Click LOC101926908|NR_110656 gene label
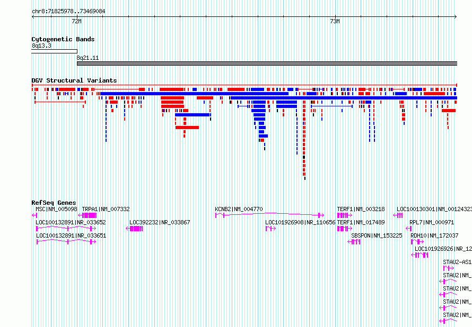The width and height of the screenshot is (472, 327). click(300, 223)
